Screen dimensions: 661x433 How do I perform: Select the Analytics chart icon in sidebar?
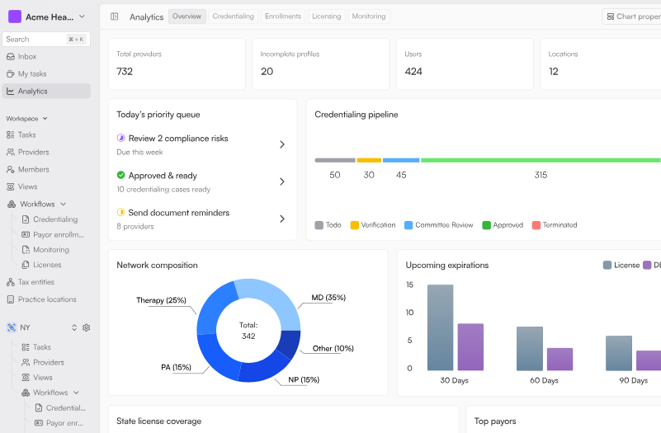coord(11,91)
